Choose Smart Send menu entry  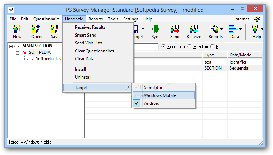98,35
